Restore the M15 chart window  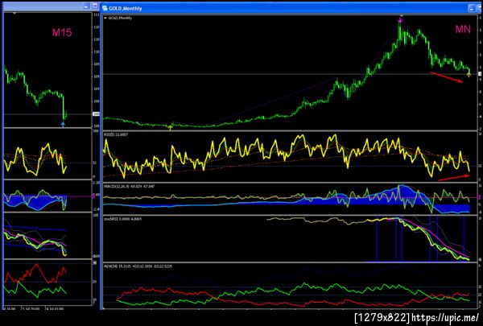click(95, 6)
